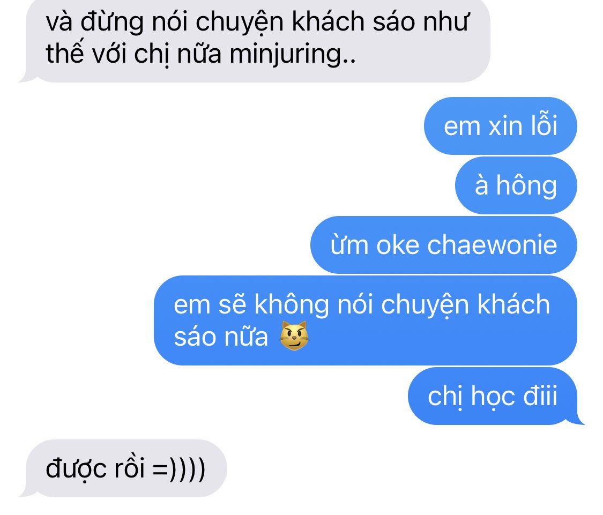This screenshot has height=515, width=603.
Task: Select the "à hông" message bubble
Action: click(516, 185)
